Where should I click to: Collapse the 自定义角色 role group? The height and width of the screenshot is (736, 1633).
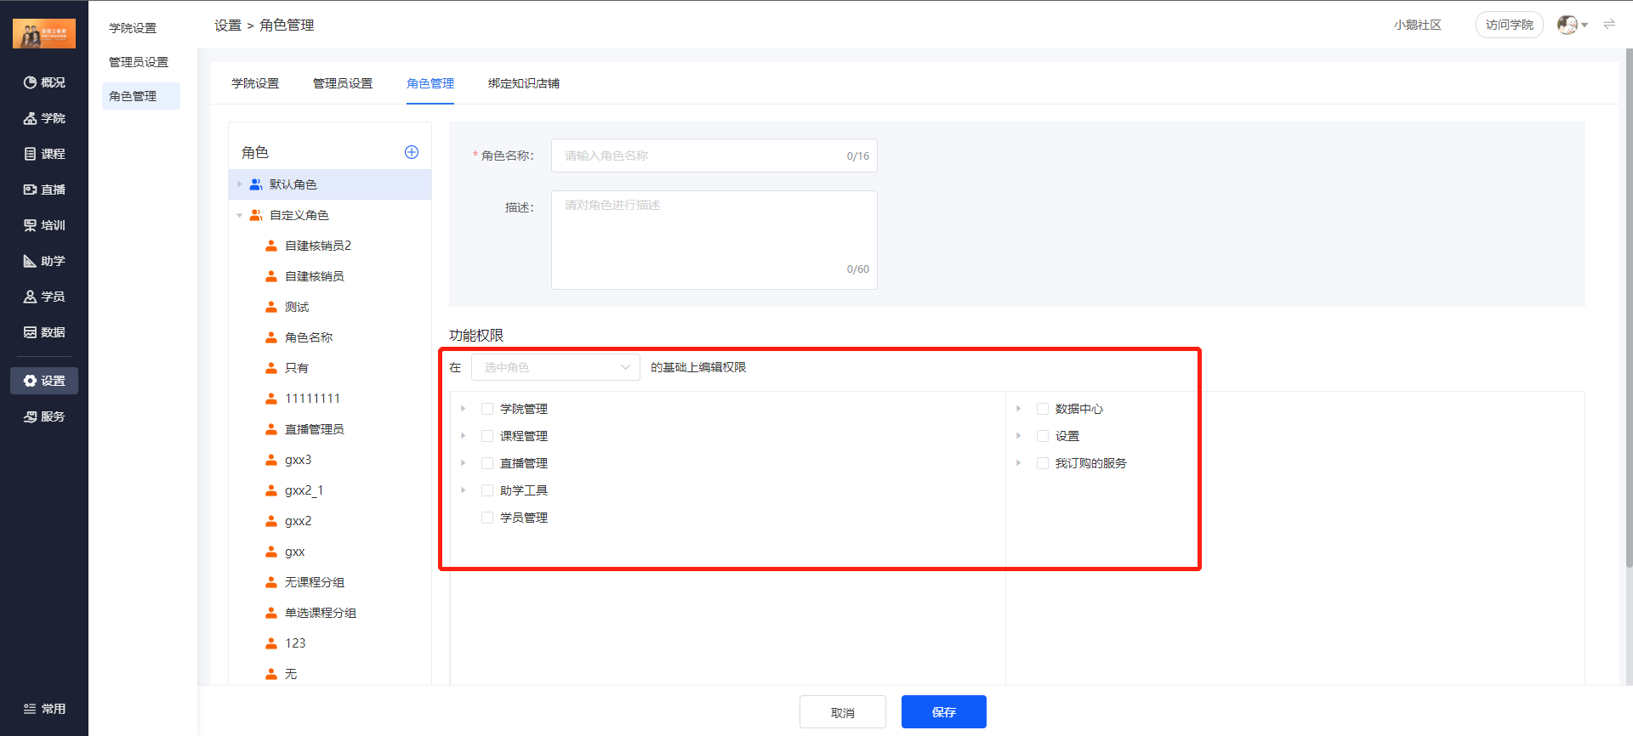[x=240, y=215]
